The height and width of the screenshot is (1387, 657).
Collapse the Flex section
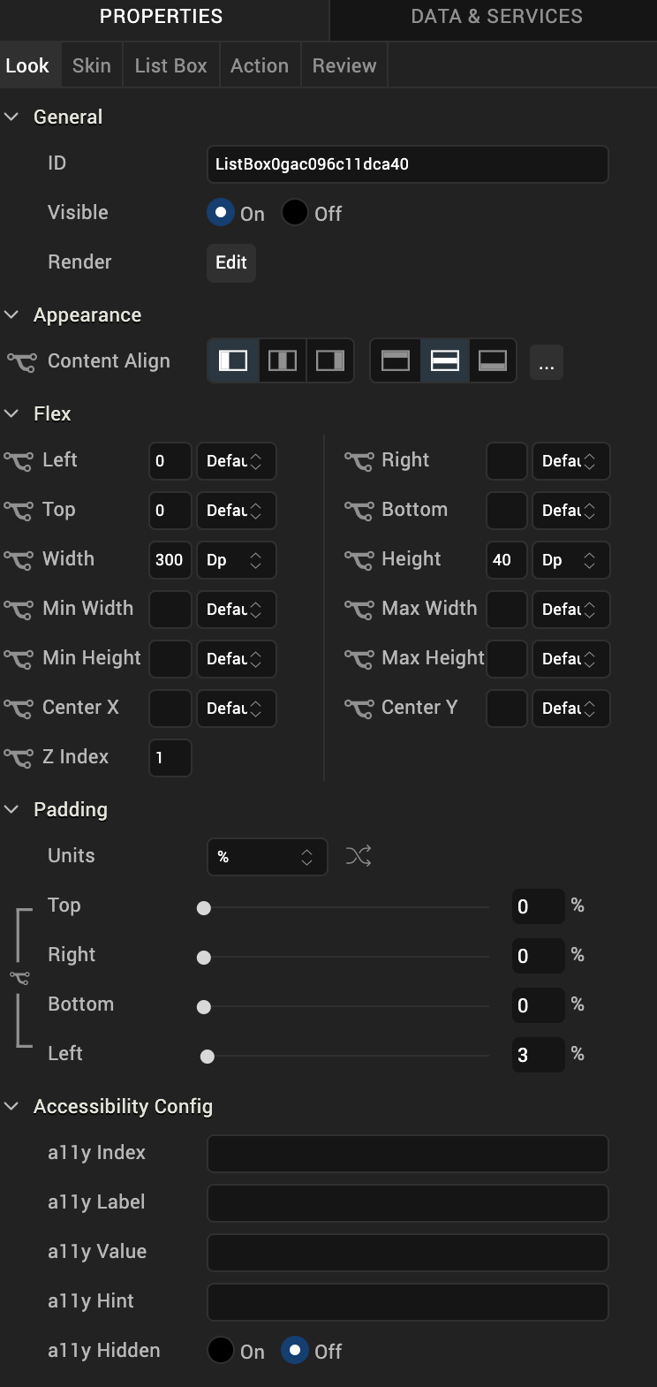(12, 413)
